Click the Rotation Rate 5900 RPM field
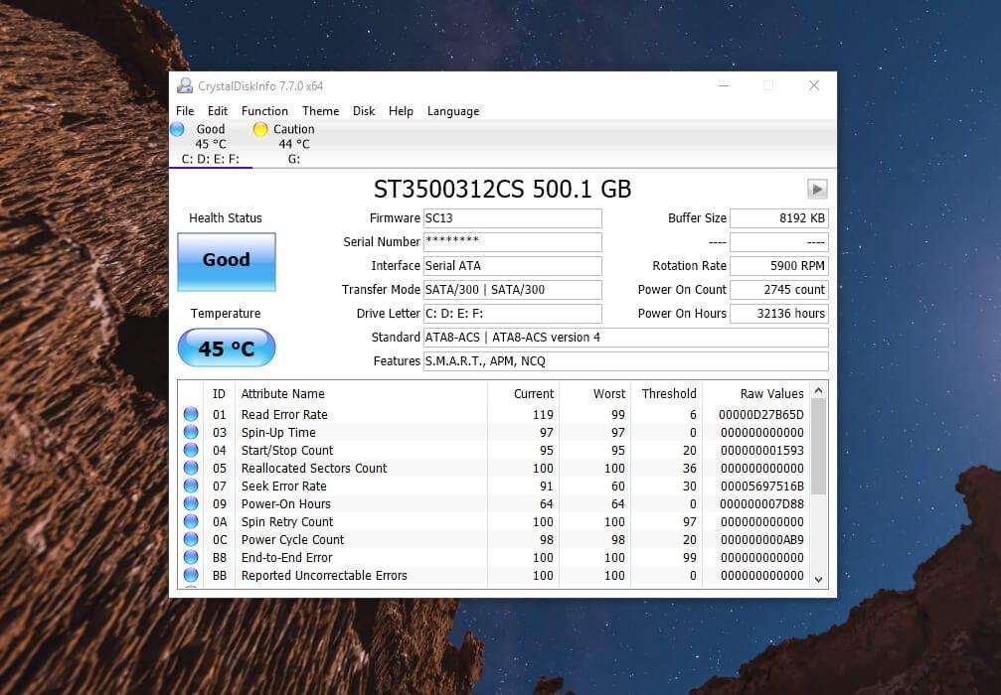1001x695 pixels. pos(779,266)
